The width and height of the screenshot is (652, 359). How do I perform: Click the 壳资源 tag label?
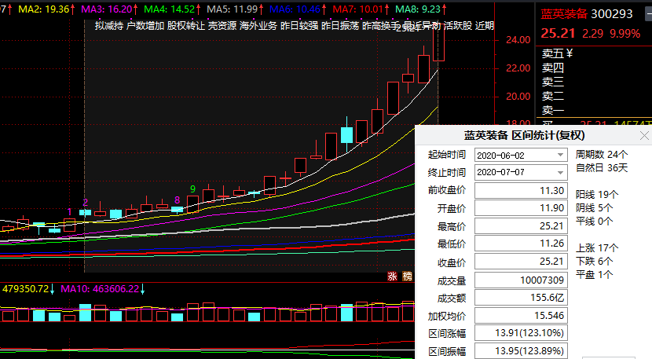pos(222,25)
